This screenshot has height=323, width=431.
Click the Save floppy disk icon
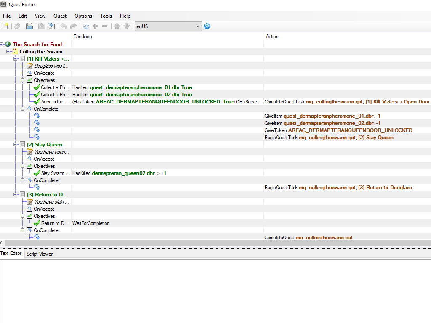(x=29, y=26)
